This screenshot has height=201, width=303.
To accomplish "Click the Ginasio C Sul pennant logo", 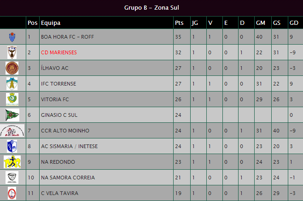I will coord(12,115).
